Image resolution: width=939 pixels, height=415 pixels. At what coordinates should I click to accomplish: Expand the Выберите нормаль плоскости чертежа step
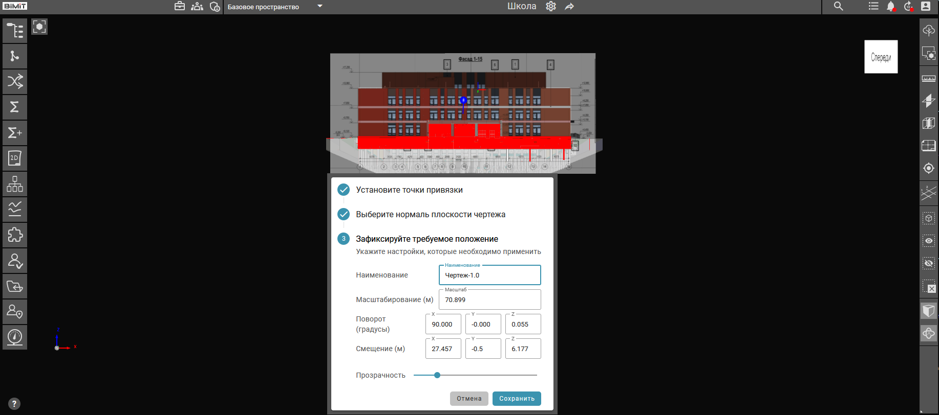pos(430,215)
